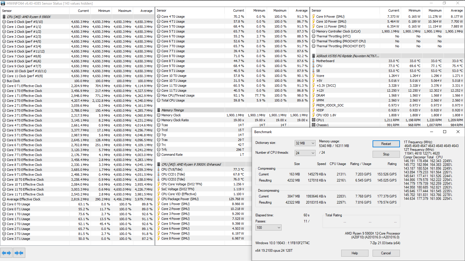Image resolution: width=465 pixels, height=261 pixels.
Task: Click the icon beside Core 0 T0 Usage
Action: click(x=4, y=204)
